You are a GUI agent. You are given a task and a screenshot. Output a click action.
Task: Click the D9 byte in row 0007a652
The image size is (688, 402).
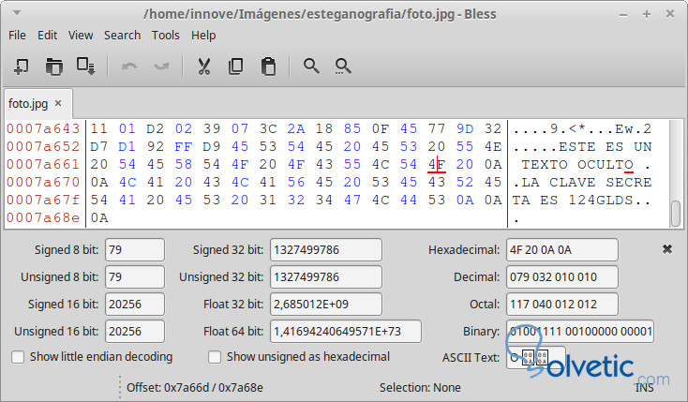pyautogui.click(x=212, y=146)
